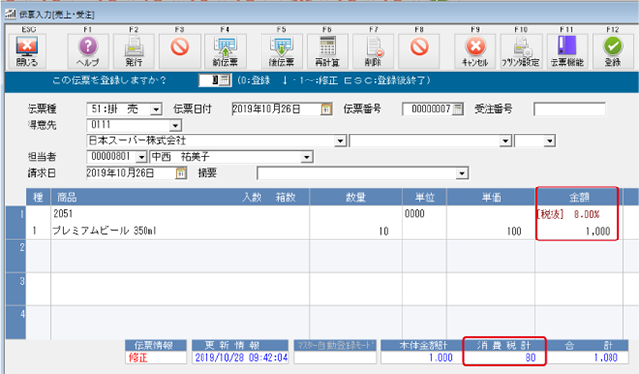Click the 更新情報 timestamp 2019/10/28 09:42:04

pos(241,357)
